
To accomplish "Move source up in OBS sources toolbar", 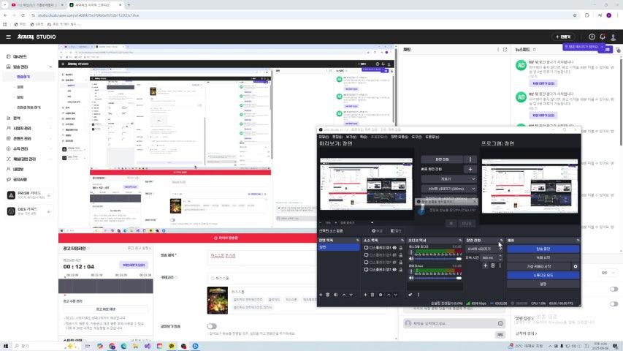I will click(388, 295).
